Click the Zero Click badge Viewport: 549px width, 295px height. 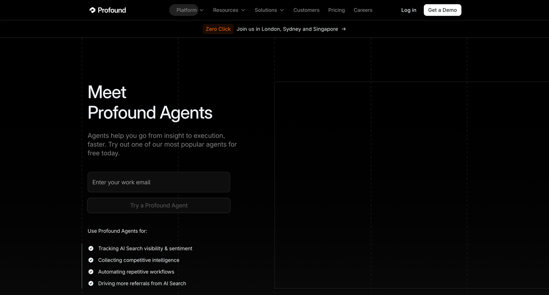218,29
